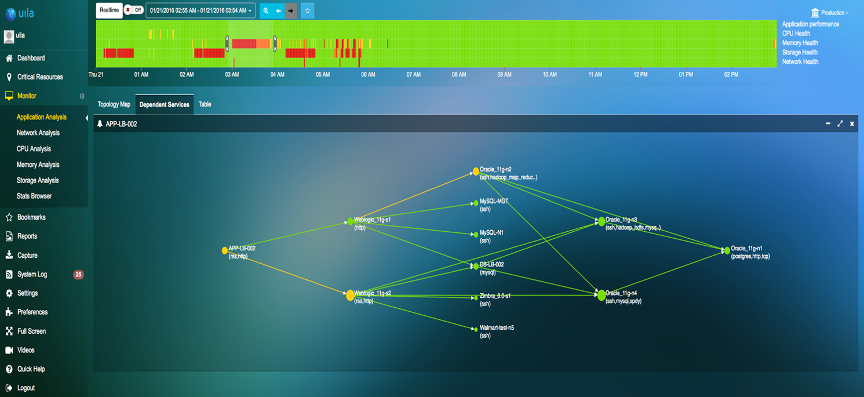The width and height of the screenshot is (864, 397).
Task: Select the Oracle_11g-n2 node in the graph
Action: [x=476, y=172]
